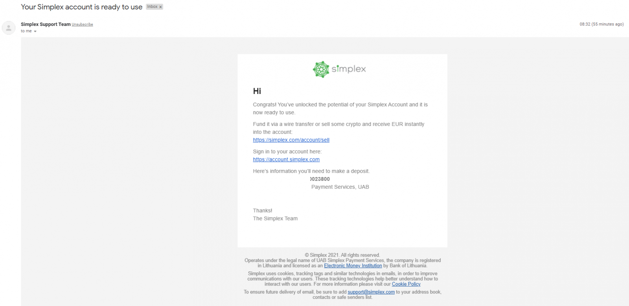Click "The Simplex Team" signature
The image size is (629, 306).
click(x=275, y=219)
